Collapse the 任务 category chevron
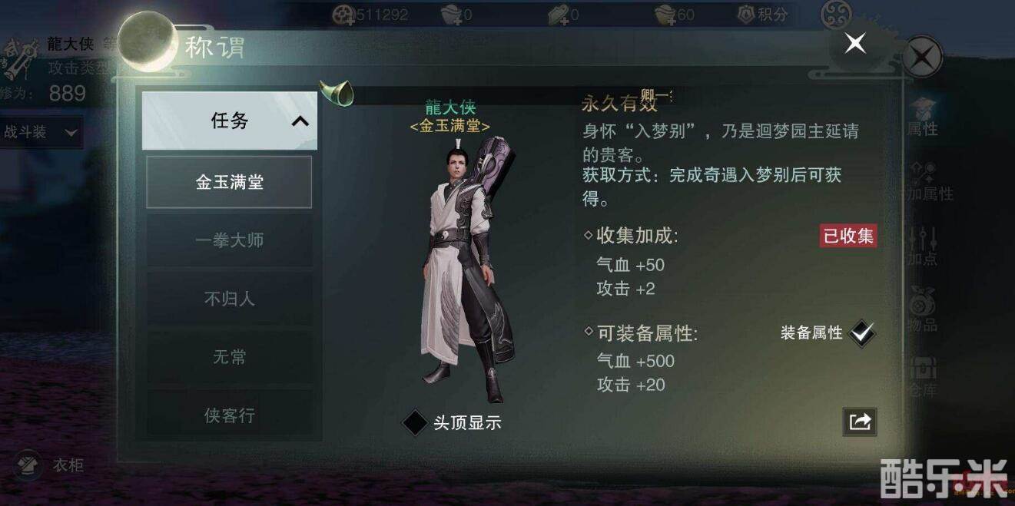1015x506 pixels. (300, 121)
